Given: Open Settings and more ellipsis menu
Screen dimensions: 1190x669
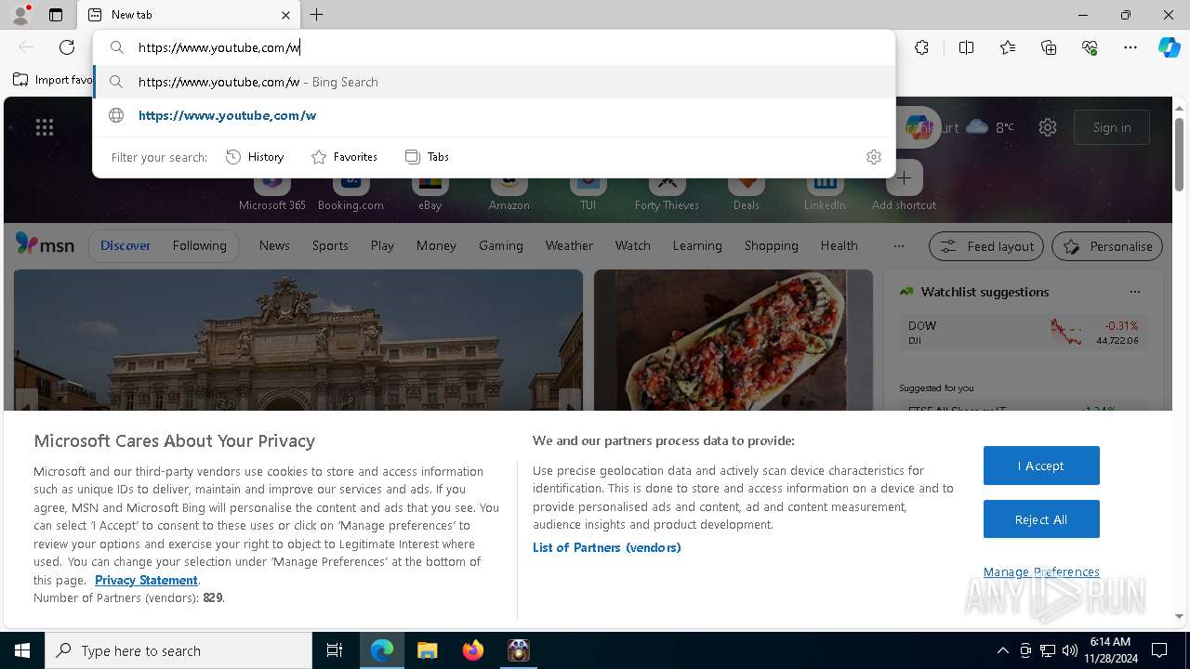Looking at the screenshot, I should (1130, 47).
